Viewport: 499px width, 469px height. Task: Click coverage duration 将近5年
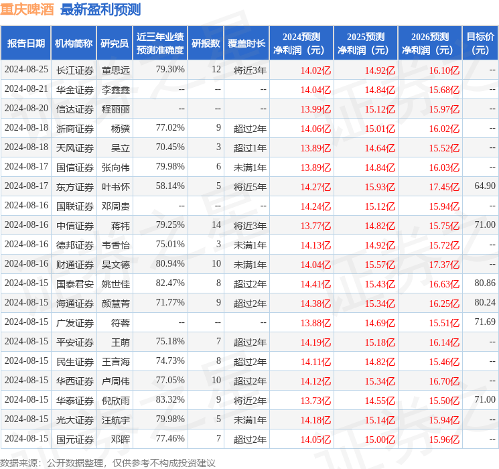tap(250, 187)
